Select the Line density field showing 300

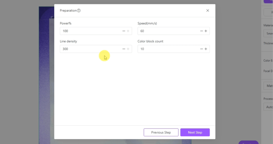click(x=89, y=49)
